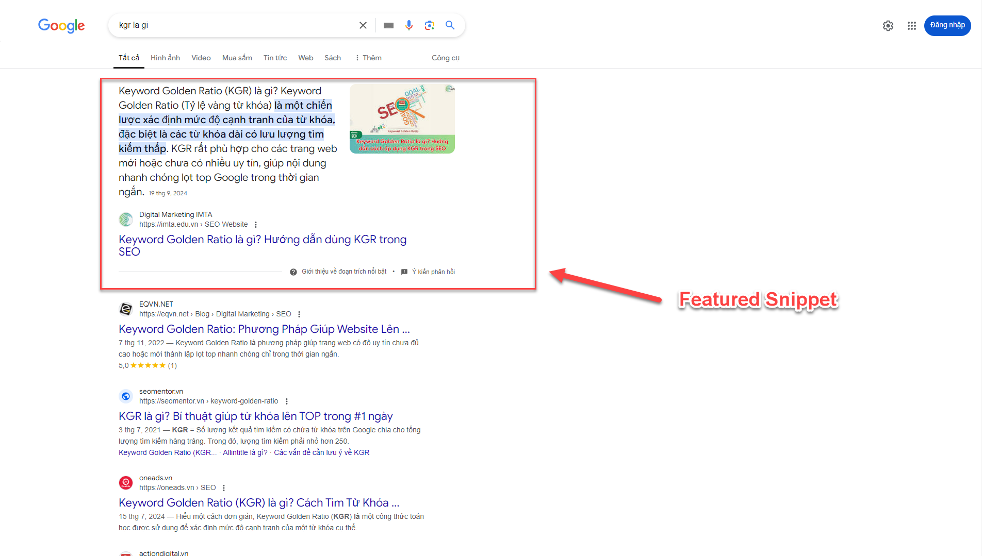This screenshot has width=982, height=556.
Task: Open Google apps grid icon
Action: click(912, 26)
